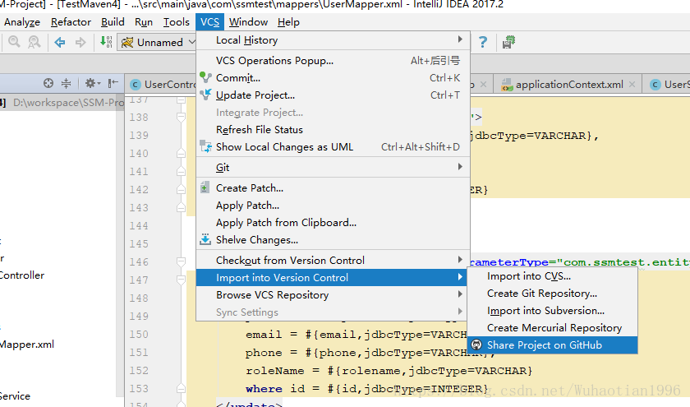Click the Shelve Changes icon
The height and width of the screenshot is (407, 690).
pyautogui.click(x=205, y=239)
